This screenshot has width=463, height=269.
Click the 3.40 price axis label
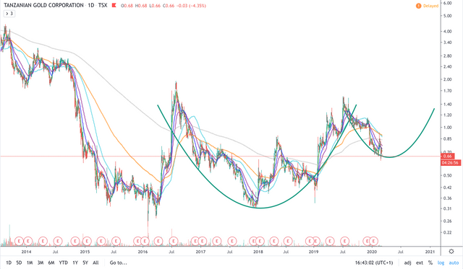tap(447, 43)
